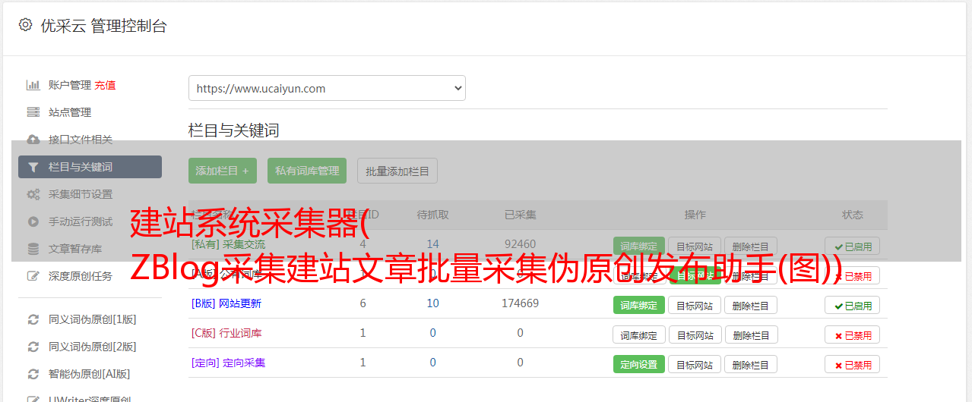Click the 批量添加栏目 button

(x=397, y=171)
